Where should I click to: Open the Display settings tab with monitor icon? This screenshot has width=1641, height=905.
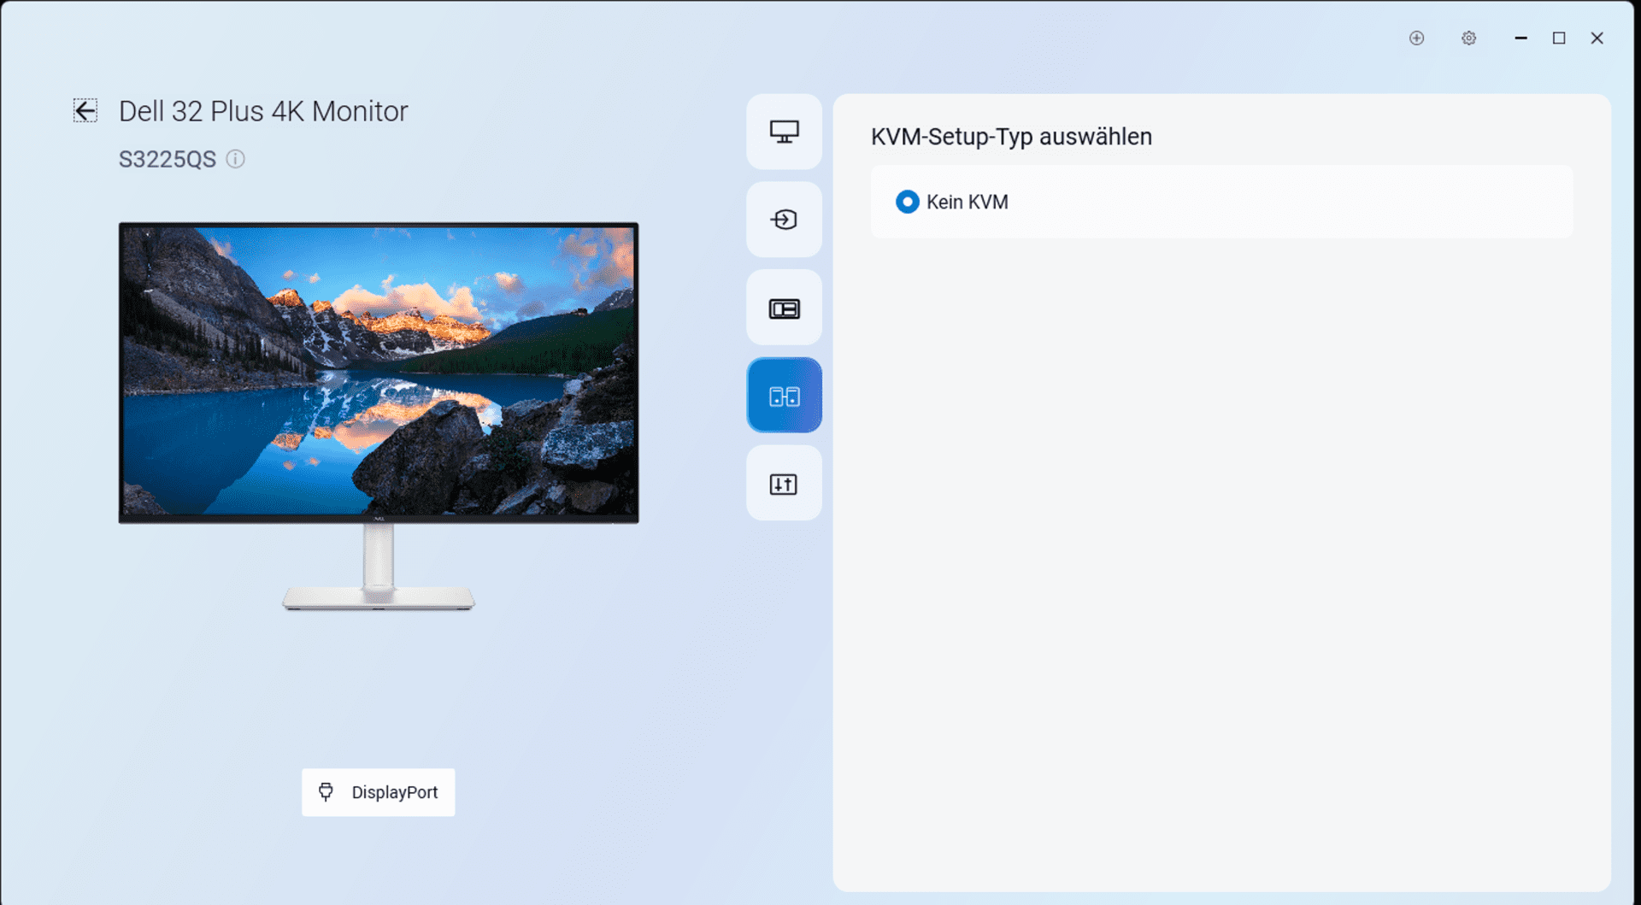(784, 132)
